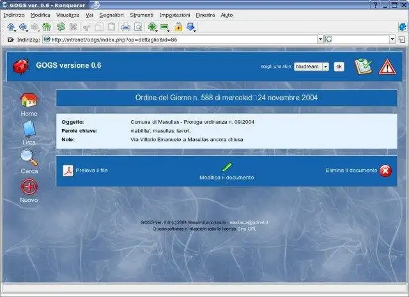
Task: Open the Strumenti menu
Action: point(142,15)
